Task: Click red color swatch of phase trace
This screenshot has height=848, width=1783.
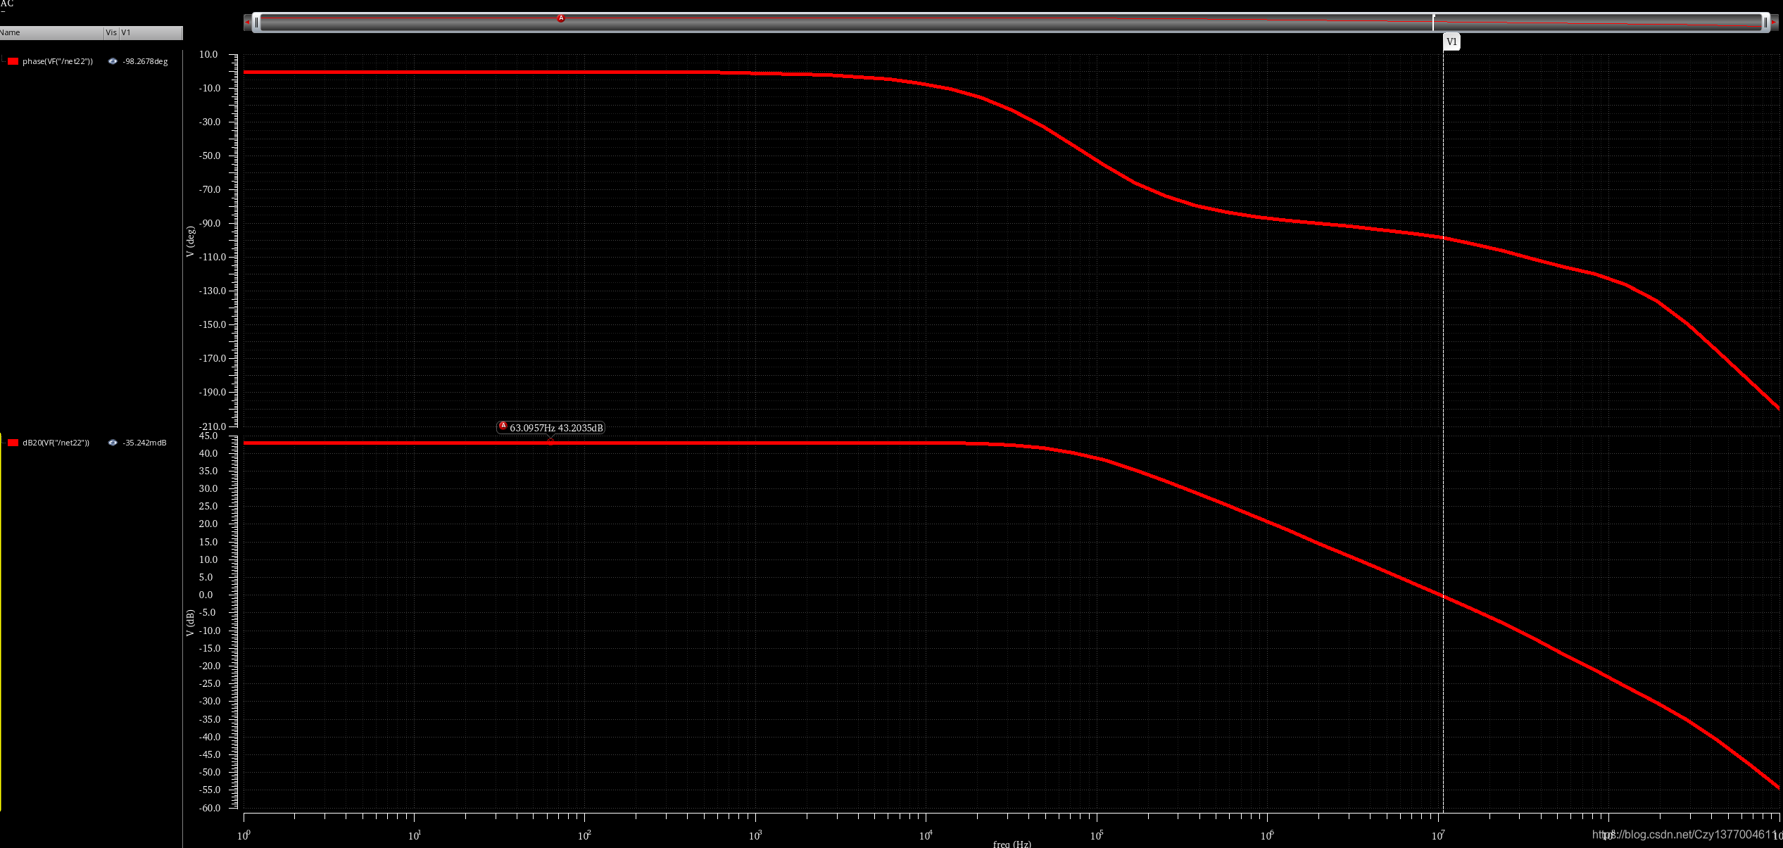Action: pyautogui.click(x=13, y=61)
